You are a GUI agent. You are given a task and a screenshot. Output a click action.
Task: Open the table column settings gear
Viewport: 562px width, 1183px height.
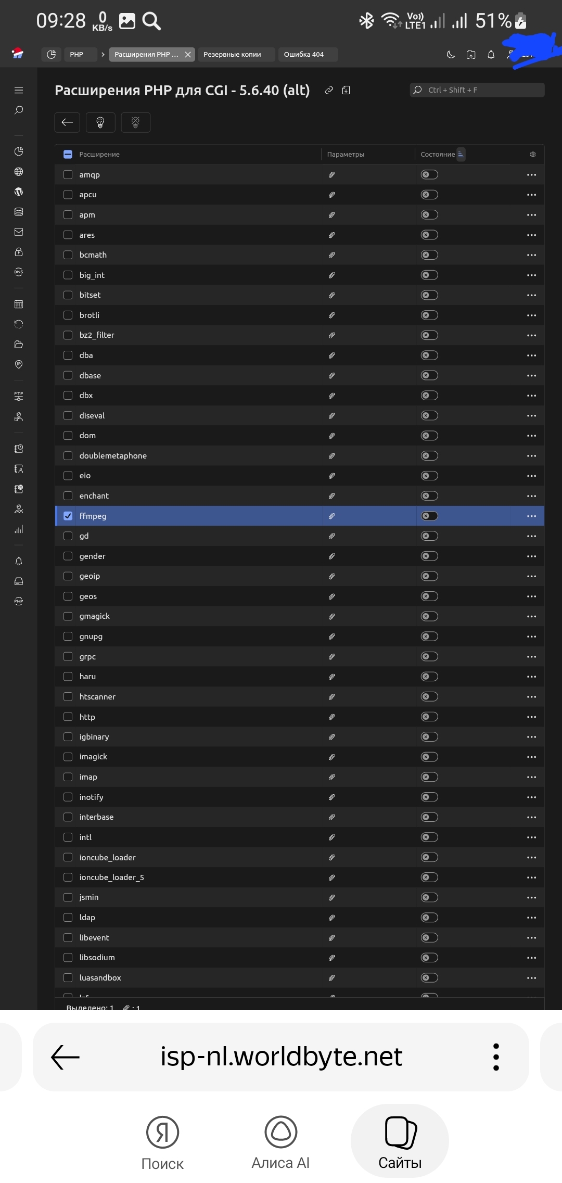point(532,155)
